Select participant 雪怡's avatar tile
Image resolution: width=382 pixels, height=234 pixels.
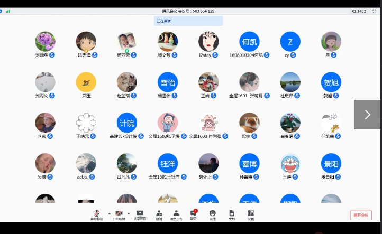point(168,82)
